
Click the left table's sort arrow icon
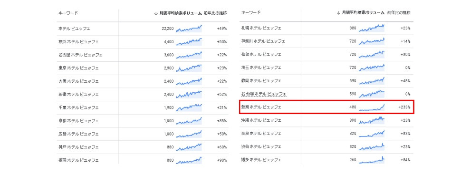155,13
